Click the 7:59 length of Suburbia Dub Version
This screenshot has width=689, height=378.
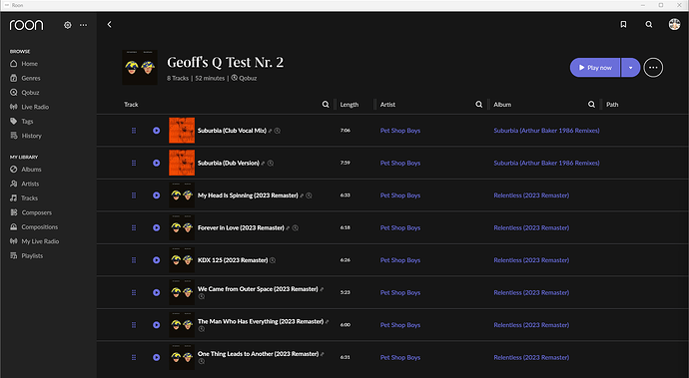pos(344,163)
